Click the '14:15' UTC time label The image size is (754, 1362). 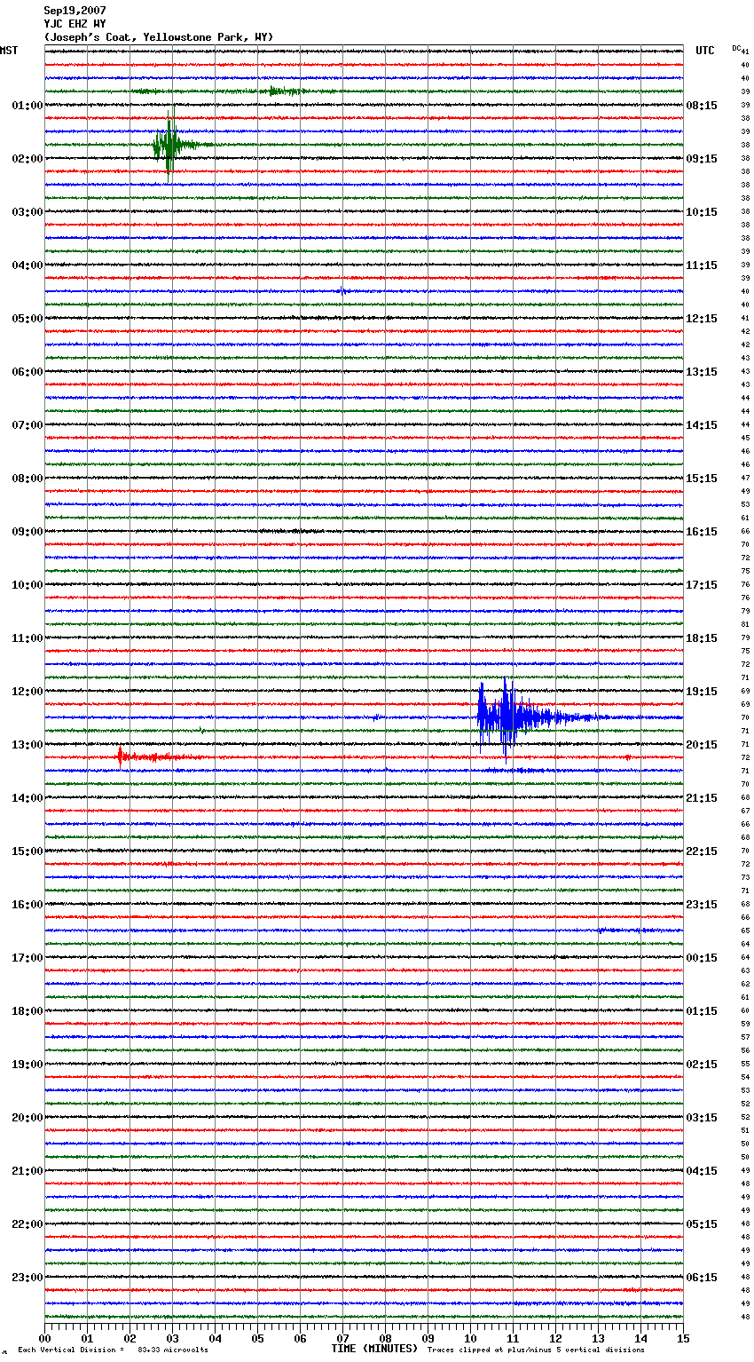coord(702,425)
